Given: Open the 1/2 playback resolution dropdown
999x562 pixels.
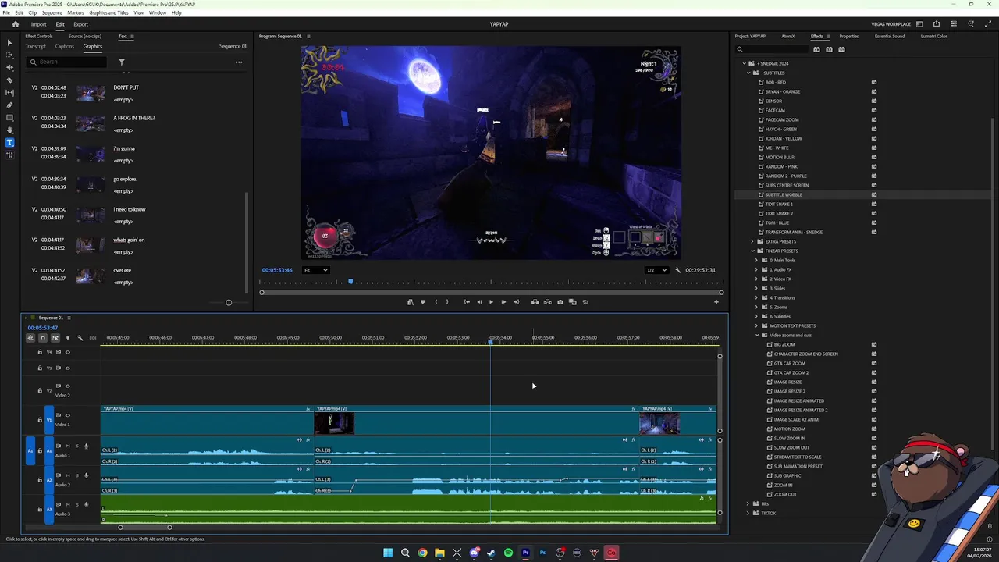Looking at the screenshot, I should (656, 270).
